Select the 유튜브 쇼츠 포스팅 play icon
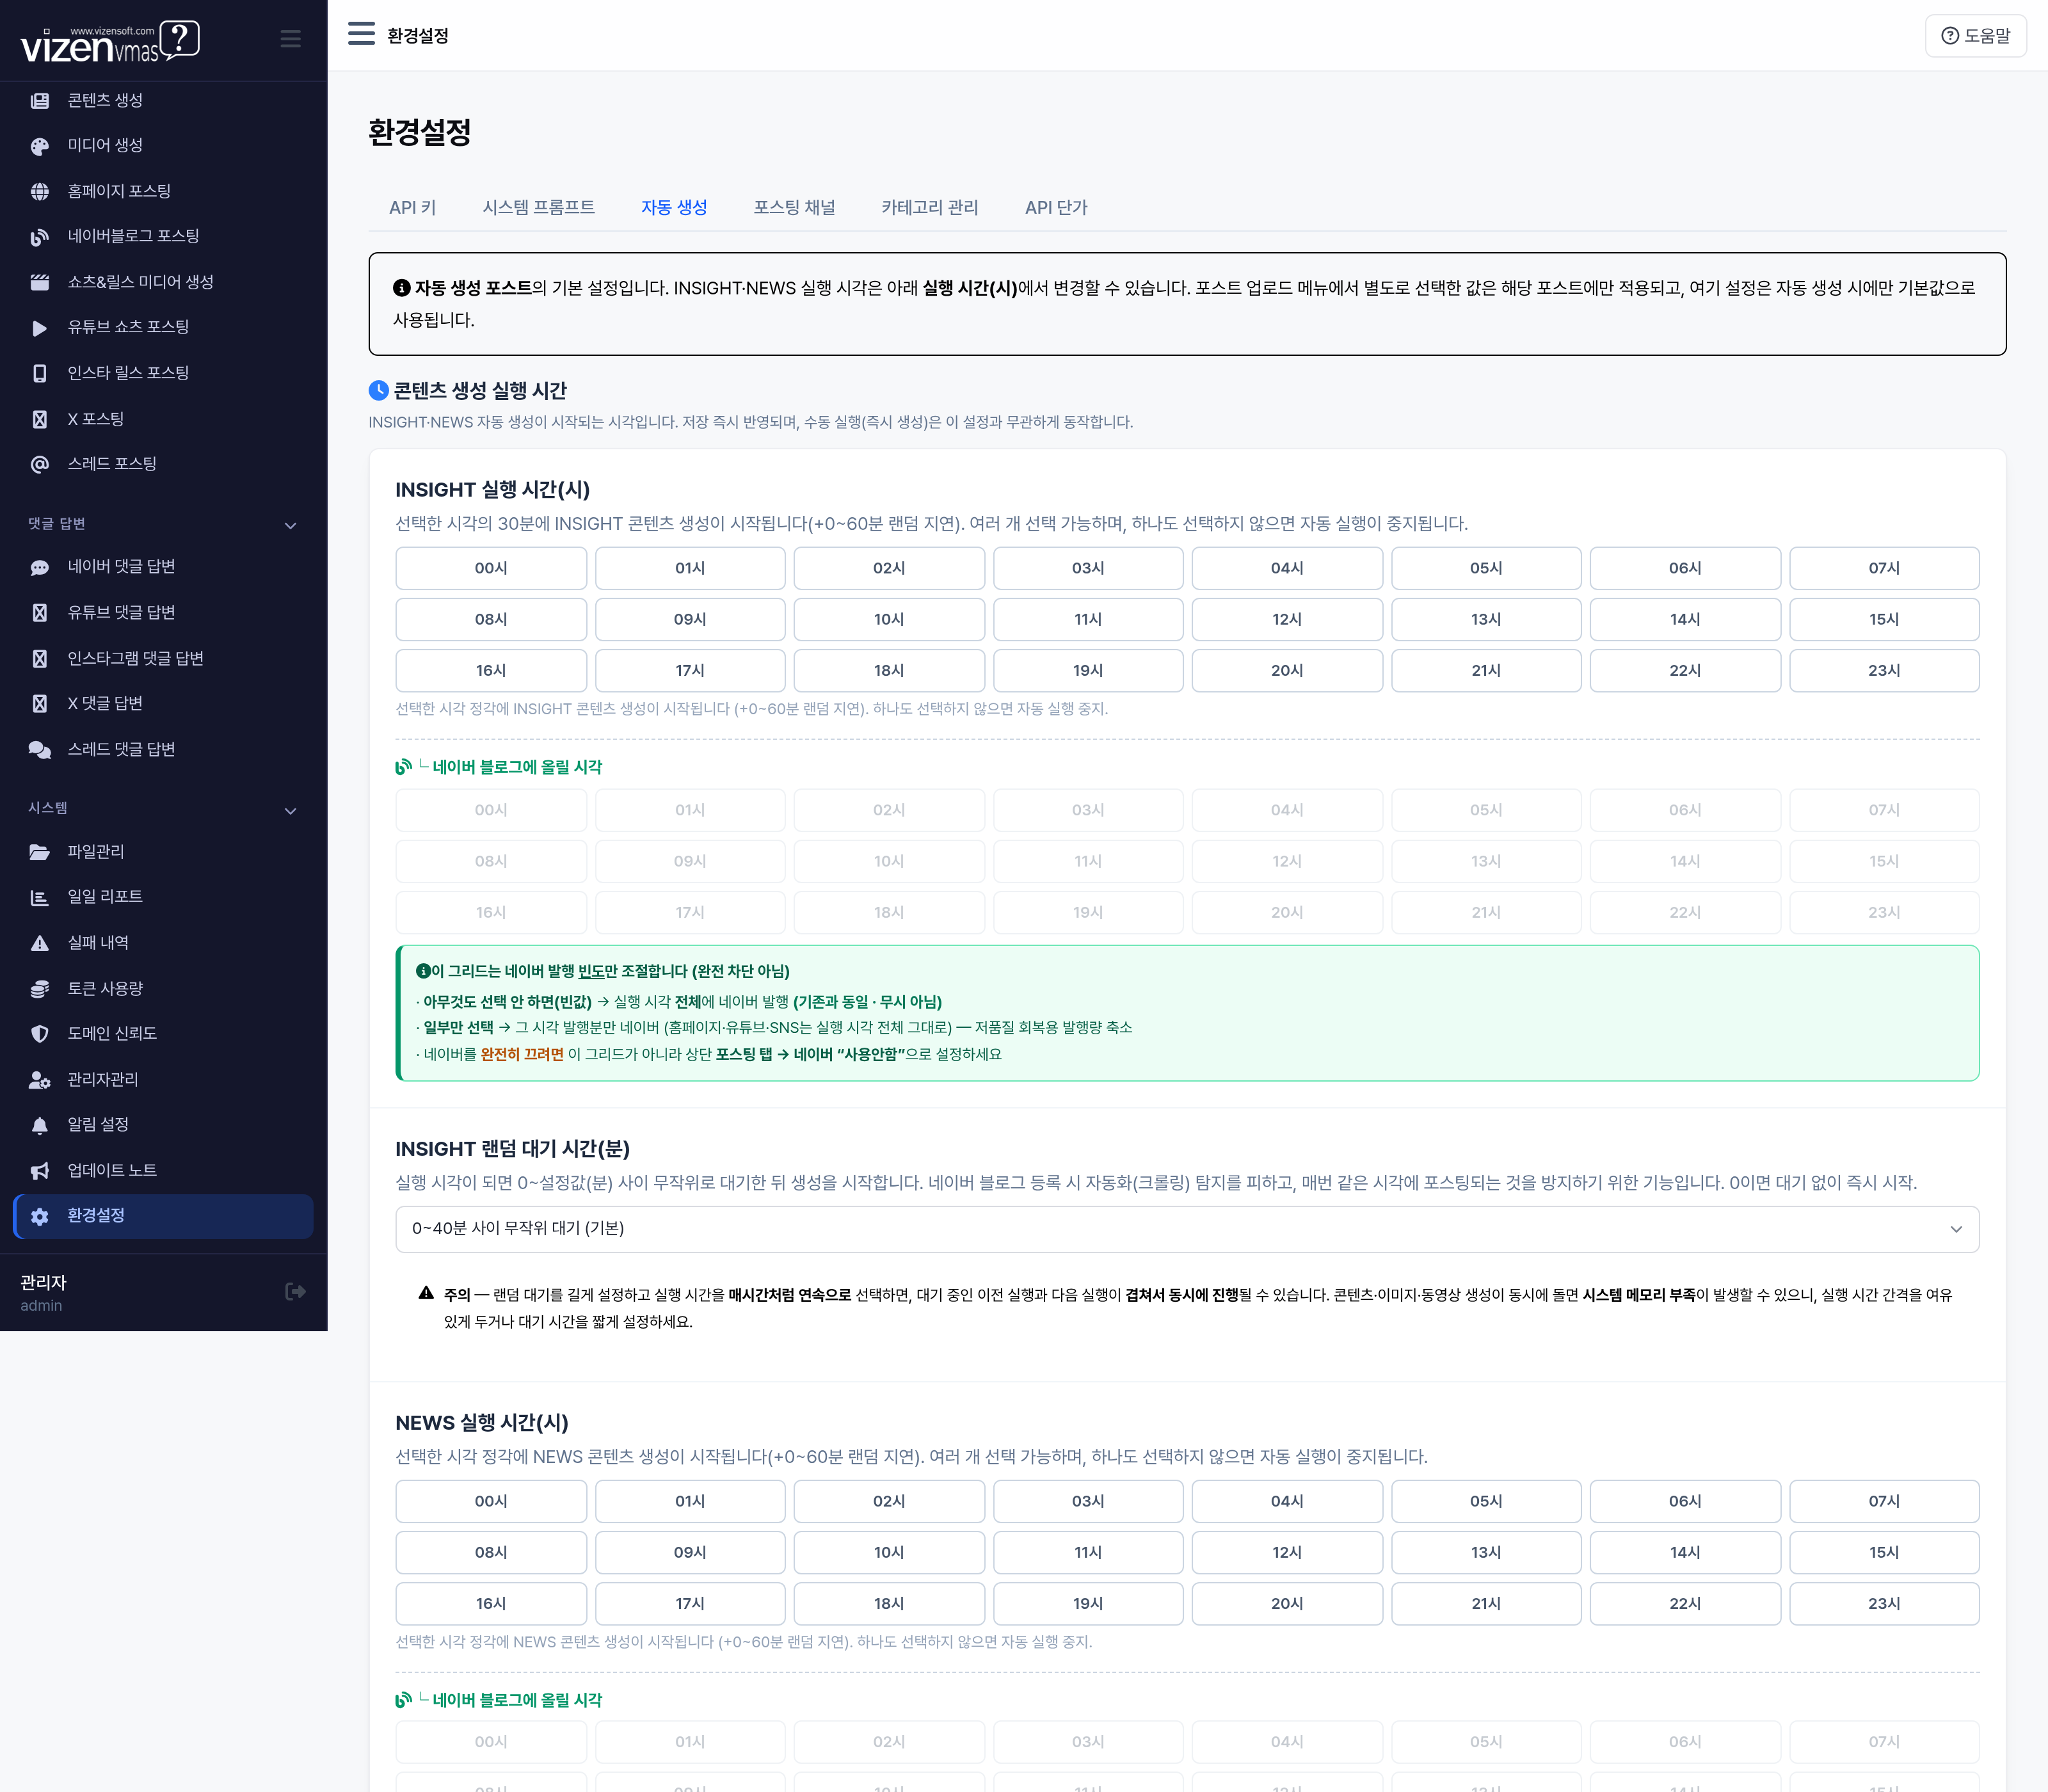The image size is (2048, 1792). pyautogui.click(x=39, y=328)
